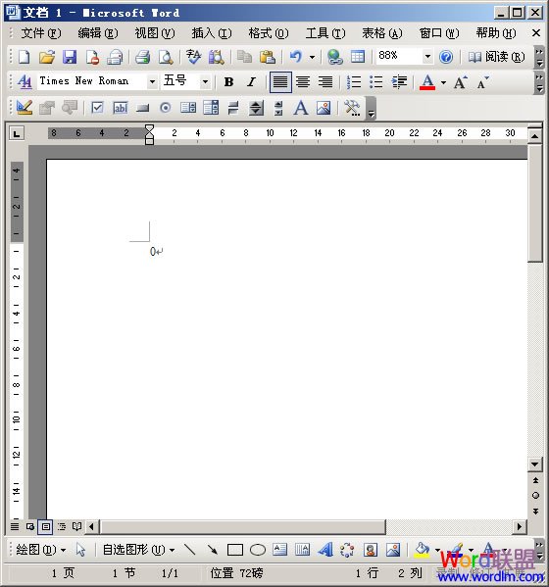Click the 阅读(R) reading layout button
Viewport: 549px width, 587px height.
coord(497,57)
